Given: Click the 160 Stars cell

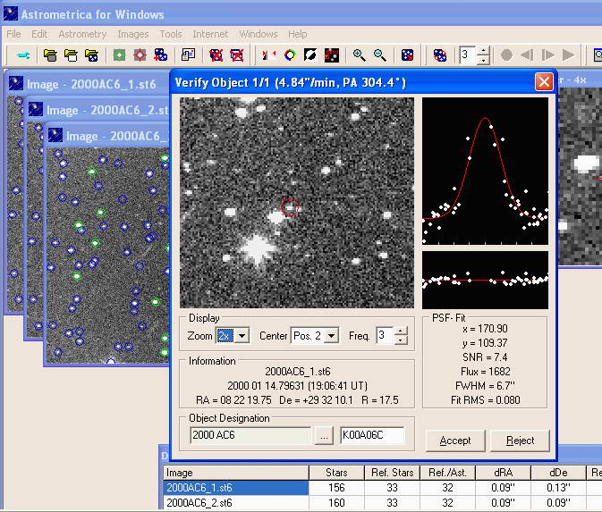Looking at the screenshot, I should 336,502.
